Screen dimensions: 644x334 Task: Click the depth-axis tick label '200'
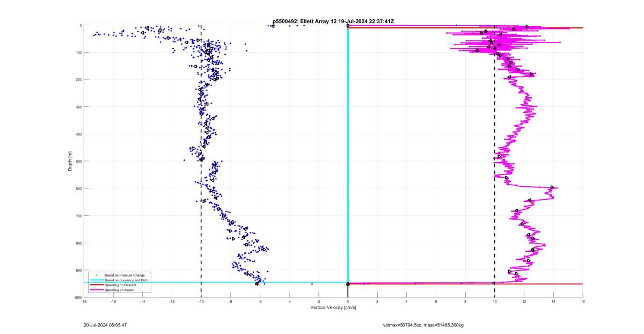[x=78, y=79]
